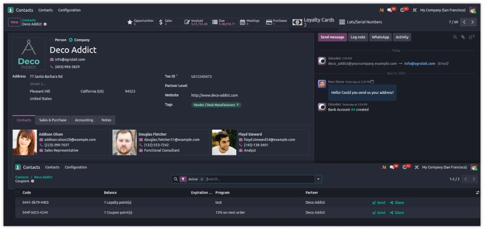Click the attachment paperclip icon in chatter

point(463,37)
